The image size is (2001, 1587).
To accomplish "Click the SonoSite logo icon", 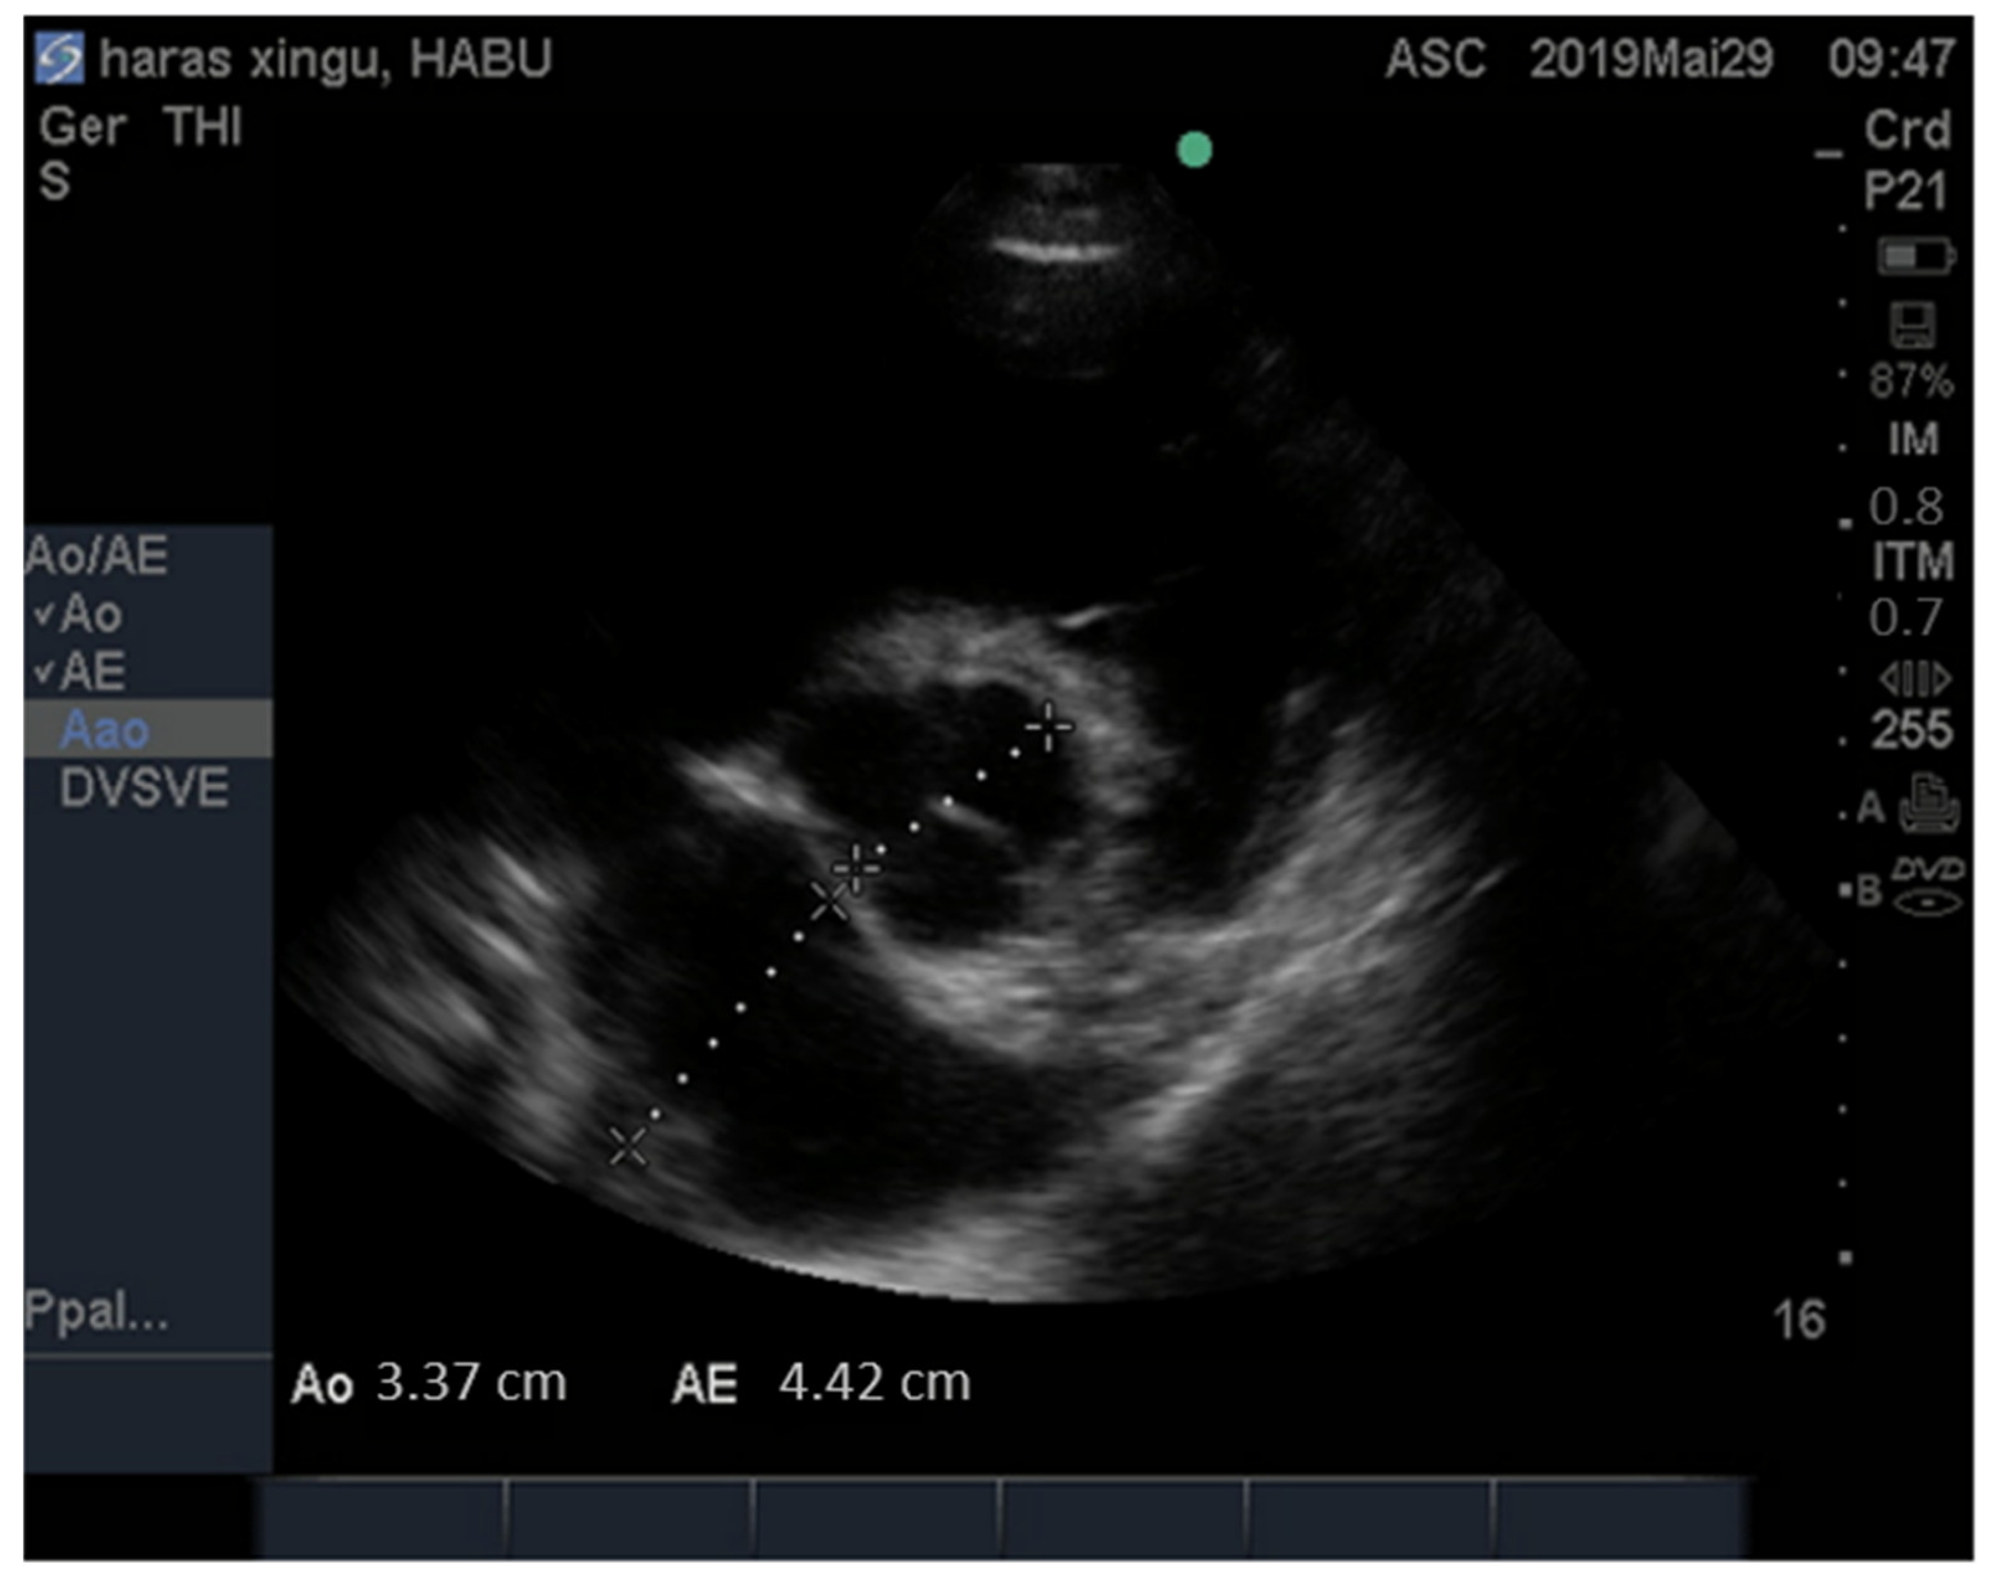I will click(60, 58).
